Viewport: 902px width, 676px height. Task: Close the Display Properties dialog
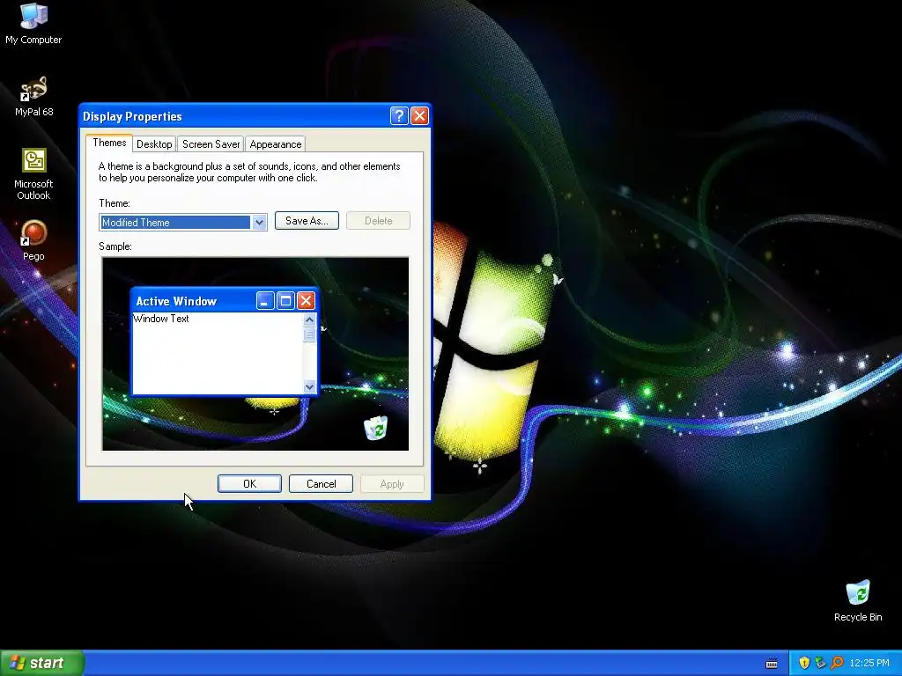tap(420, 116)
